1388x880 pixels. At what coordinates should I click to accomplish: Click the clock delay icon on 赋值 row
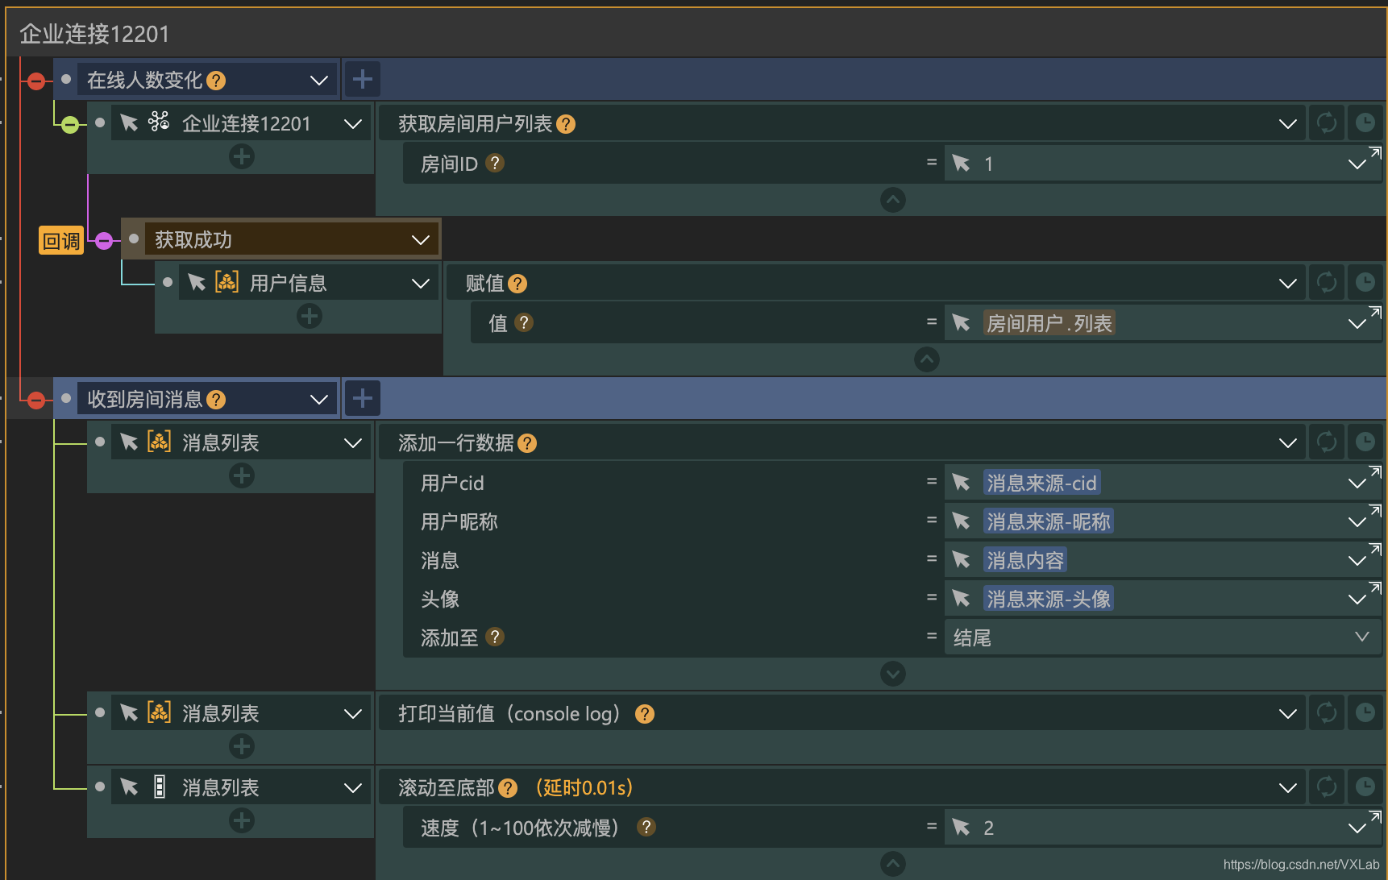[1365, 282]
